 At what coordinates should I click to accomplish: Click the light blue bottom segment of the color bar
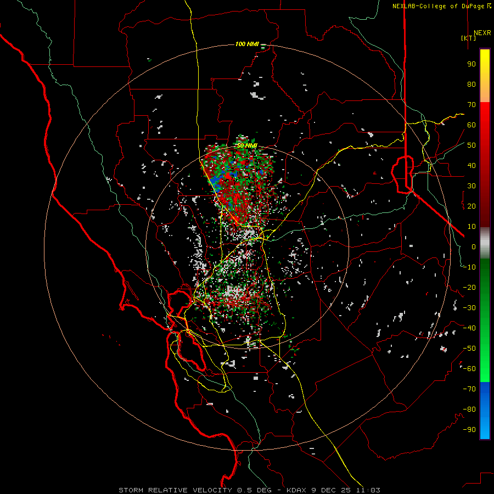click(x=485, y=427)
